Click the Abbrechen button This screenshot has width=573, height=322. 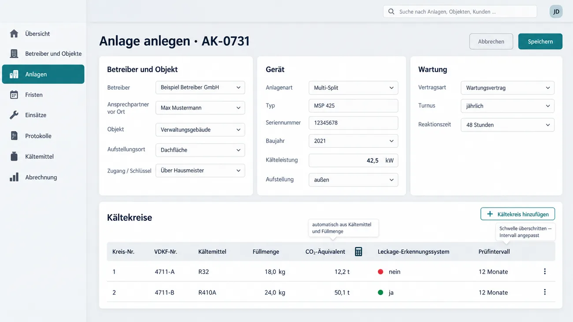point(491,41)
